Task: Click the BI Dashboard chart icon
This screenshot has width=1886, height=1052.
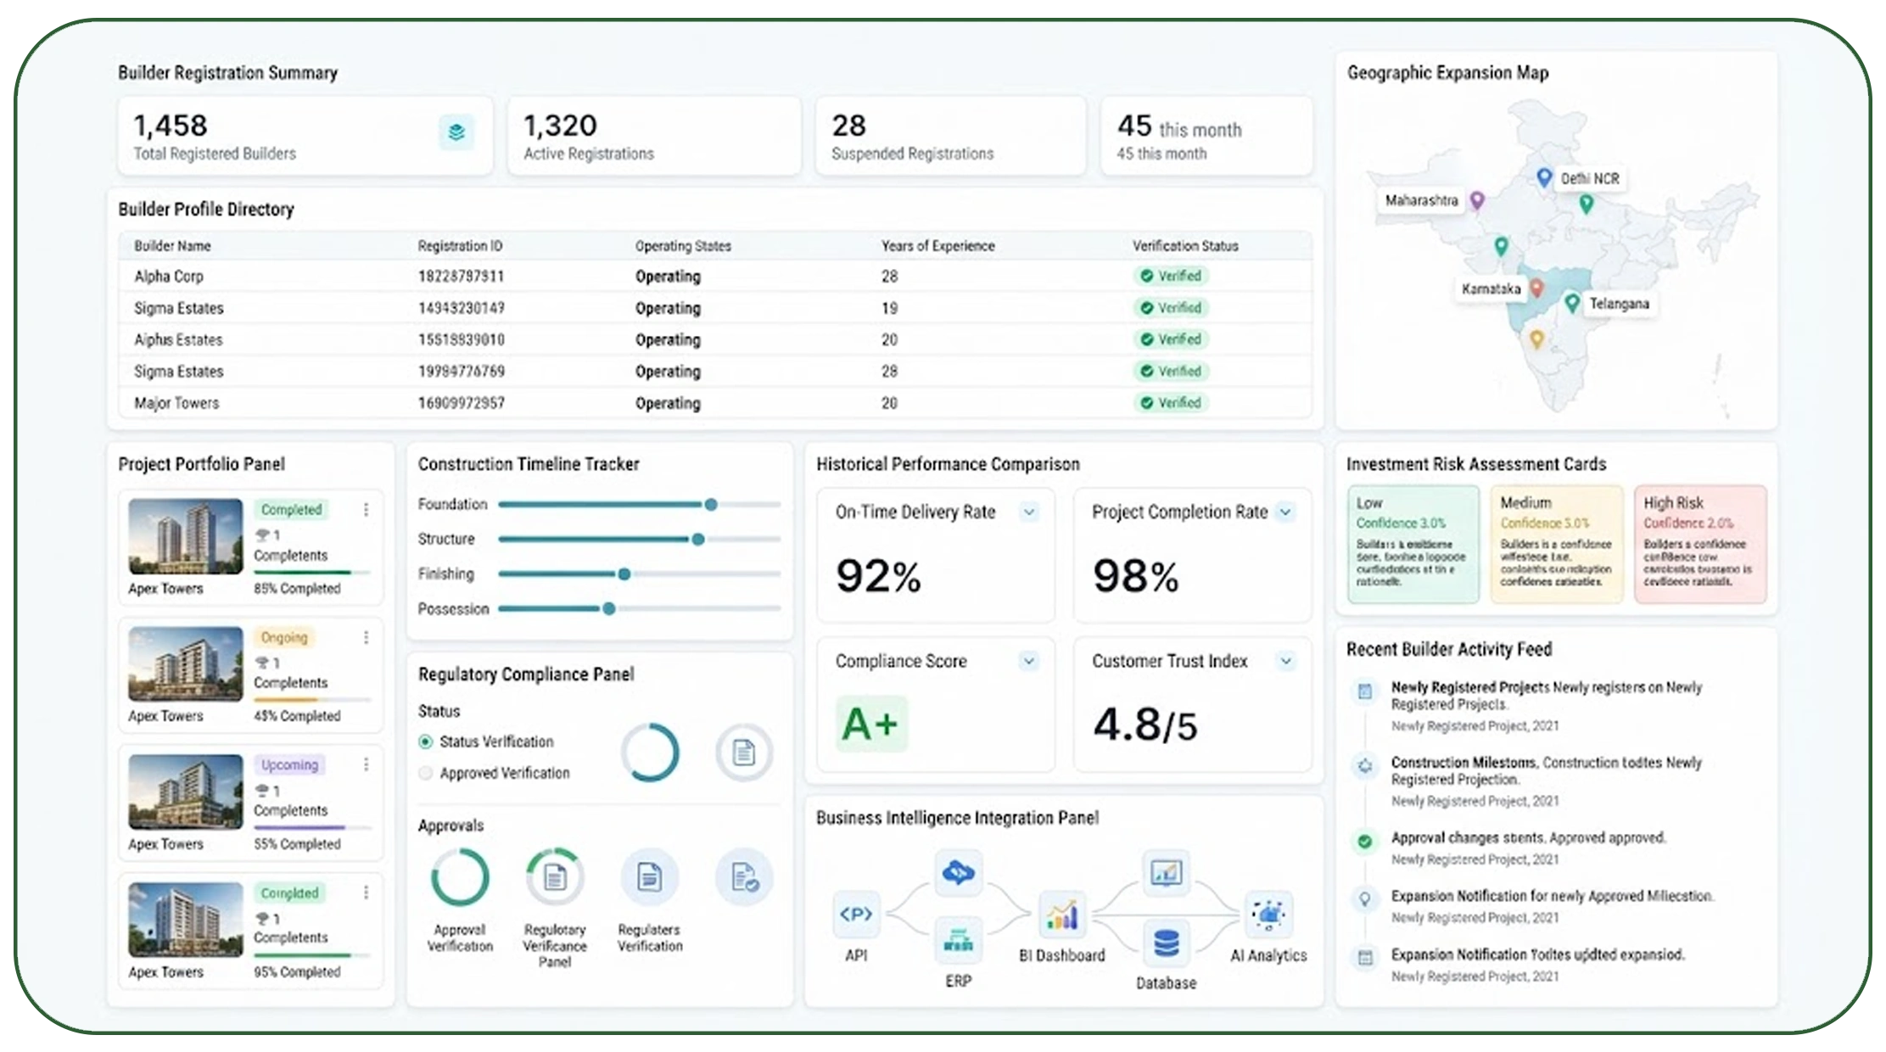Action: coord(1062,915)
